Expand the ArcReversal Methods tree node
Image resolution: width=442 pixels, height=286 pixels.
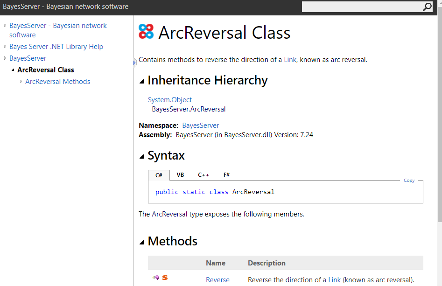pyautogui.click(x=21, y=81)
